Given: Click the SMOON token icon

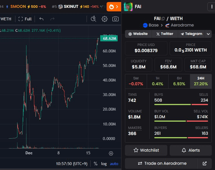Looking at the screenshot, I should pyautogui.click(x=7, y=6).
